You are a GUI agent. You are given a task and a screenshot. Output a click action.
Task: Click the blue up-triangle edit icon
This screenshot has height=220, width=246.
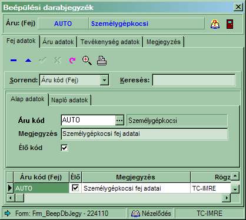point(28,61)
